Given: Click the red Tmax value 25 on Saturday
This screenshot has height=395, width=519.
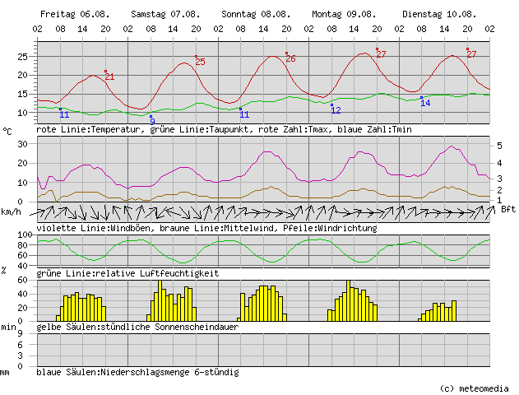Looking at the screenshot, I should tap(200, 62).
